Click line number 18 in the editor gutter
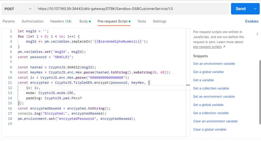Screen dimensions: 261x141 pyautogui.click(x=10, y=119)
